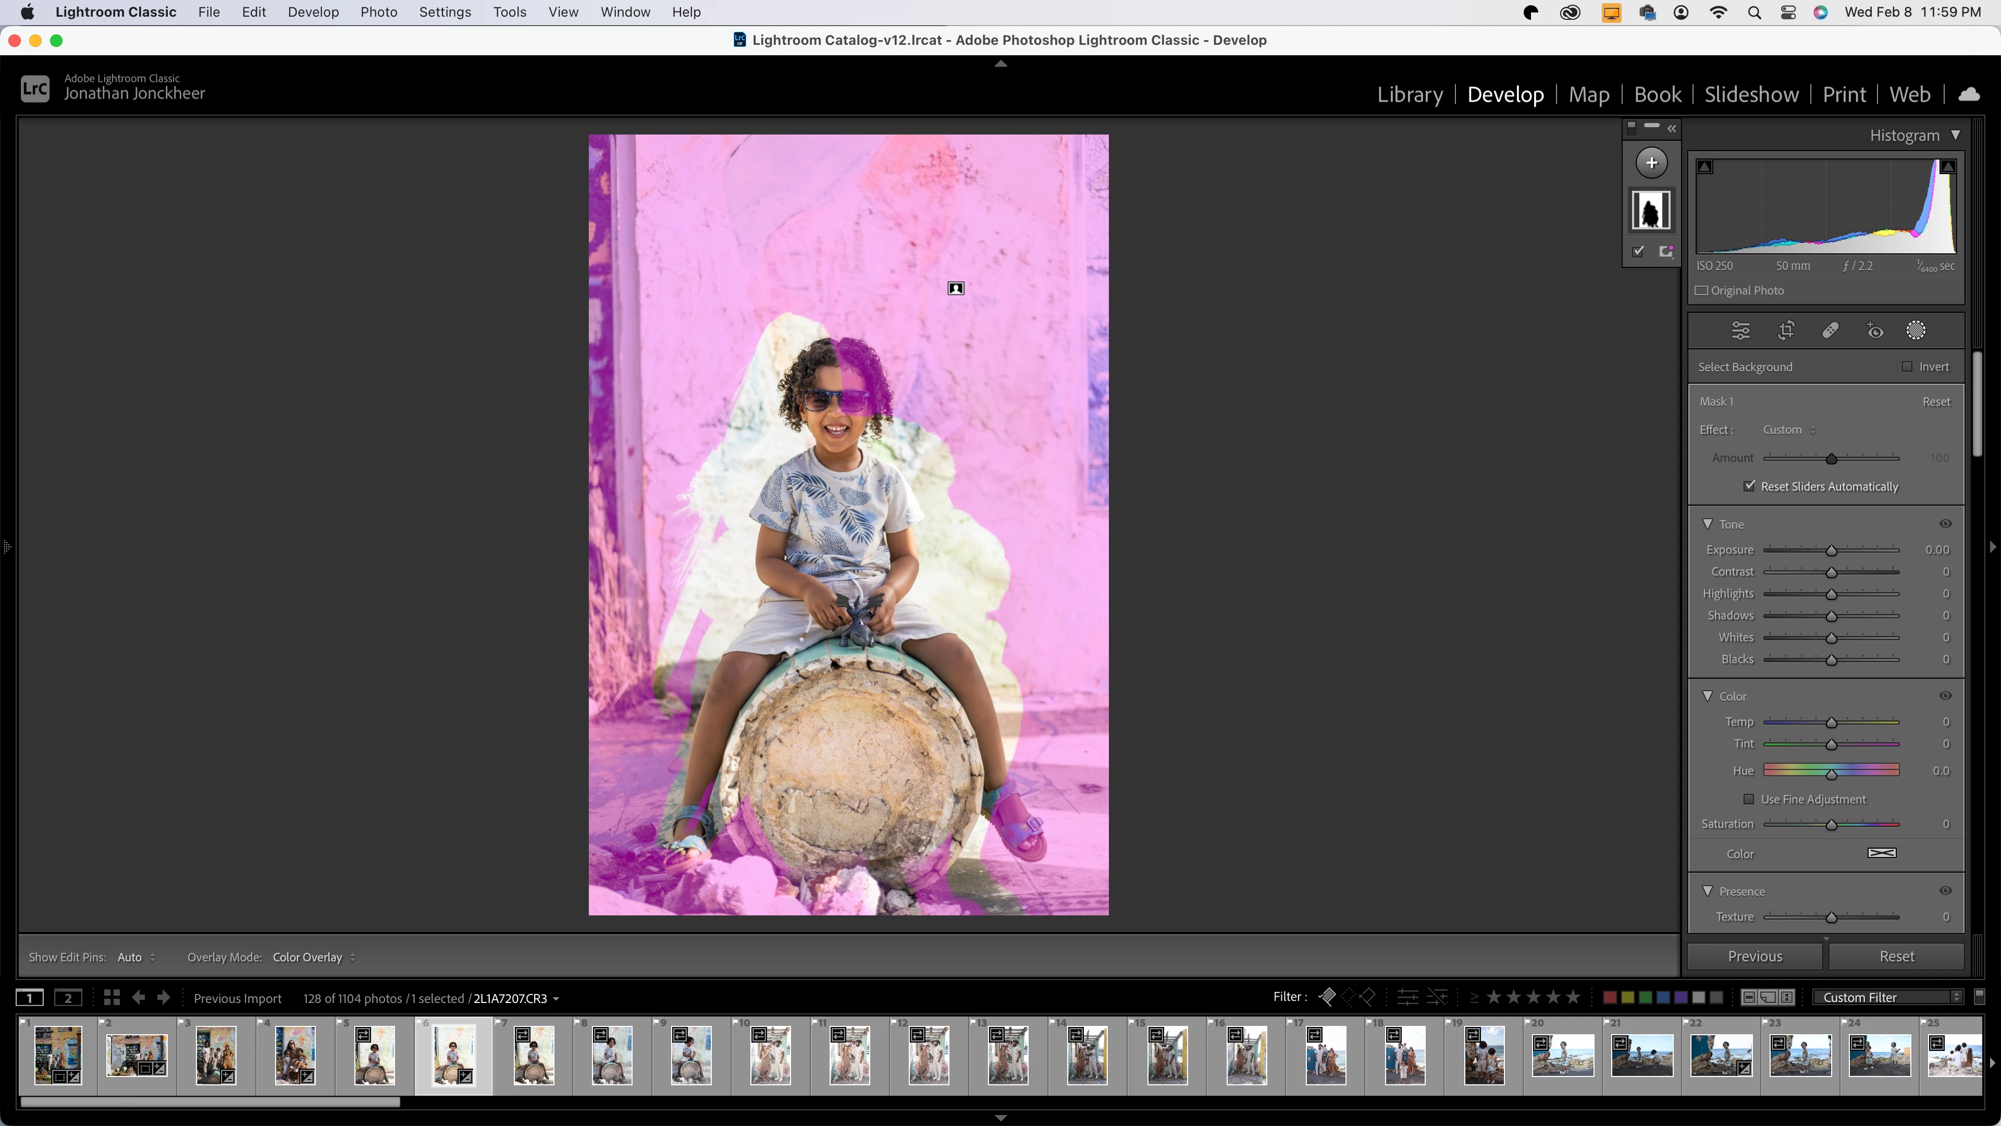This screenshot has width=2001, height=1126.
Task: Hide Tone panel effects with eye icon
Action: [1945, 524]
